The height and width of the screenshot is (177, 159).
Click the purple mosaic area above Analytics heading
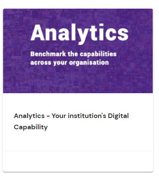(x=78, y=16)
